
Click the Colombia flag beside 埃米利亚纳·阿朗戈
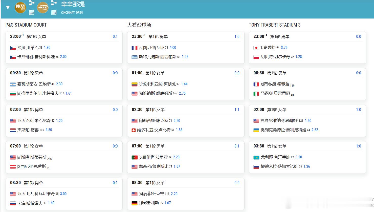click(x=135, y=84)
